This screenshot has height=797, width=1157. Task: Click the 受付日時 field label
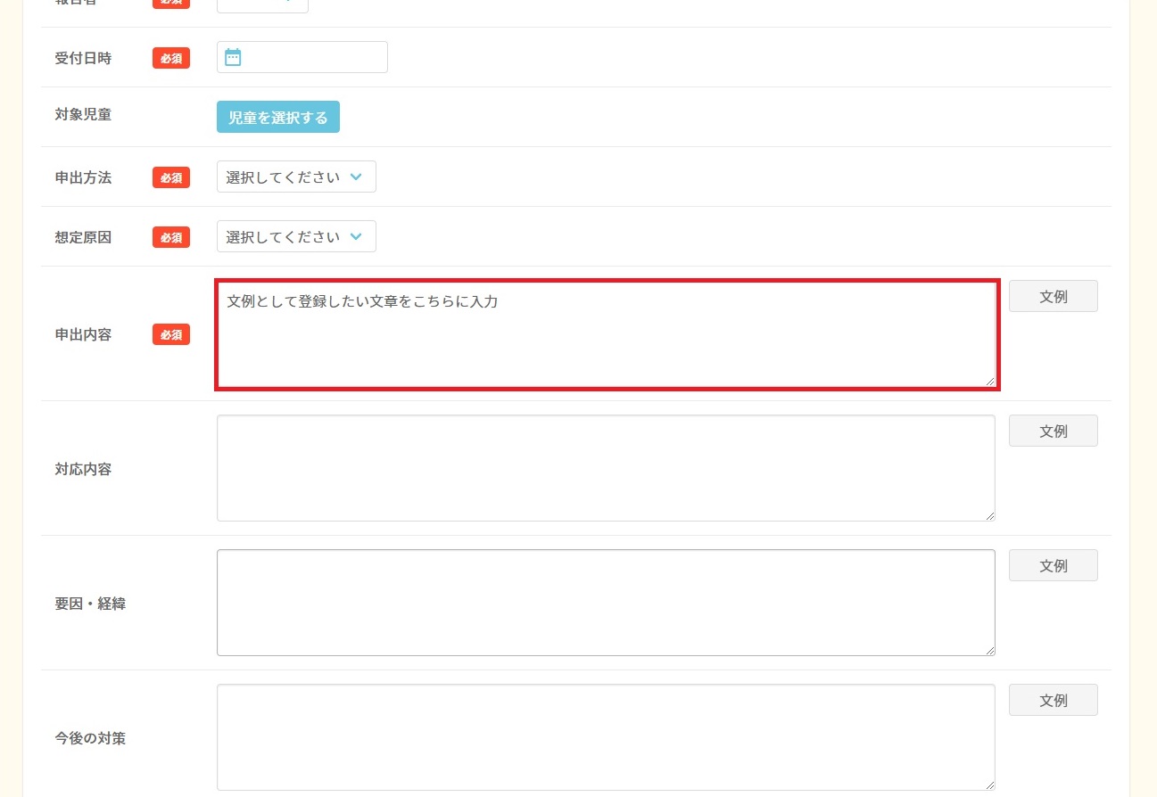click(83, 58)
